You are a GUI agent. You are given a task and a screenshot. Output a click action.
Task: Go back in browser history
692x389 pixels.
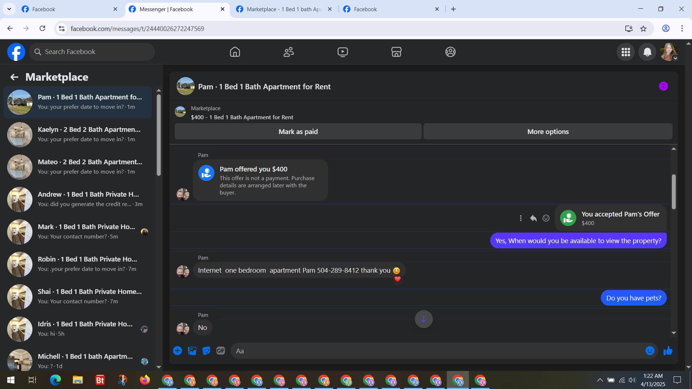tap(10, 28)
